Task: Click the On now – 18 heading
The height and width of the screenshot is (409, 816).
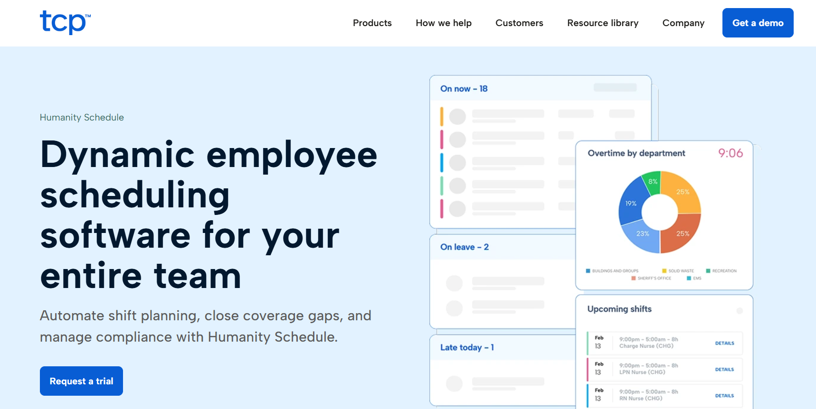Action: (464, 89)
